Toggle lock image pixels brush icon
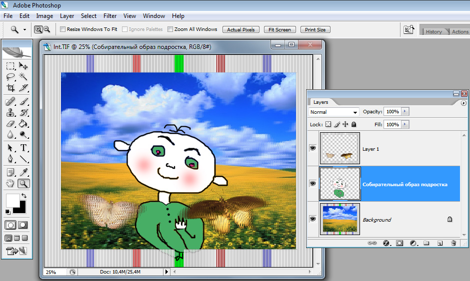Screen dimensions: 470x281 [337, 124]
